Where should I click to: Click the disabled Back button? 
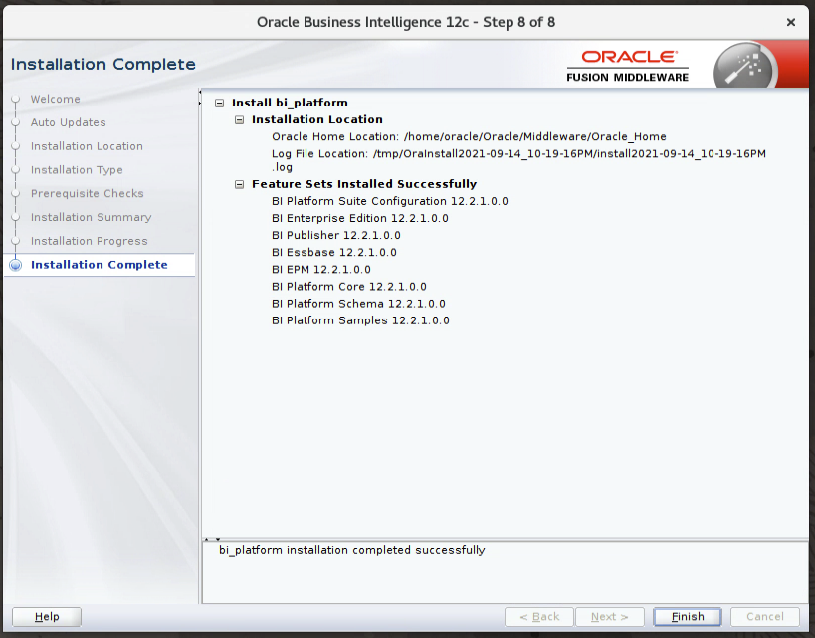pos(539,617)
